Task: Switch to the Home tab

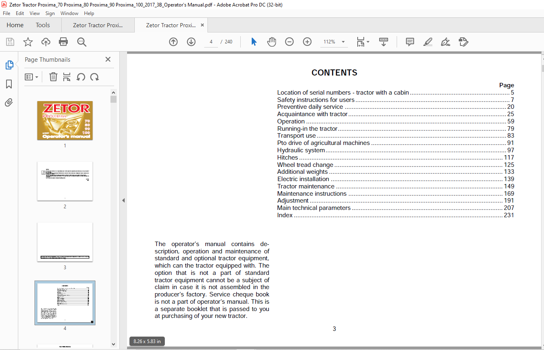Action: (x=15, y=25)
